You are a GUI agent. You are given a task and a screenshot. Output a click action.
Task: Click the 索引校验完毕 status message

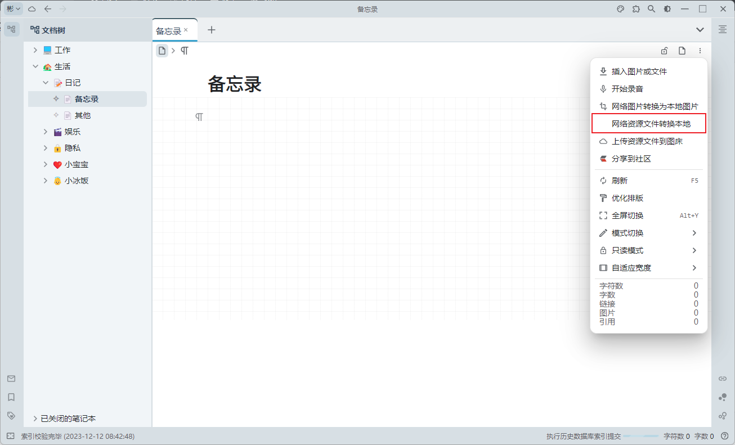click(78, 436)
